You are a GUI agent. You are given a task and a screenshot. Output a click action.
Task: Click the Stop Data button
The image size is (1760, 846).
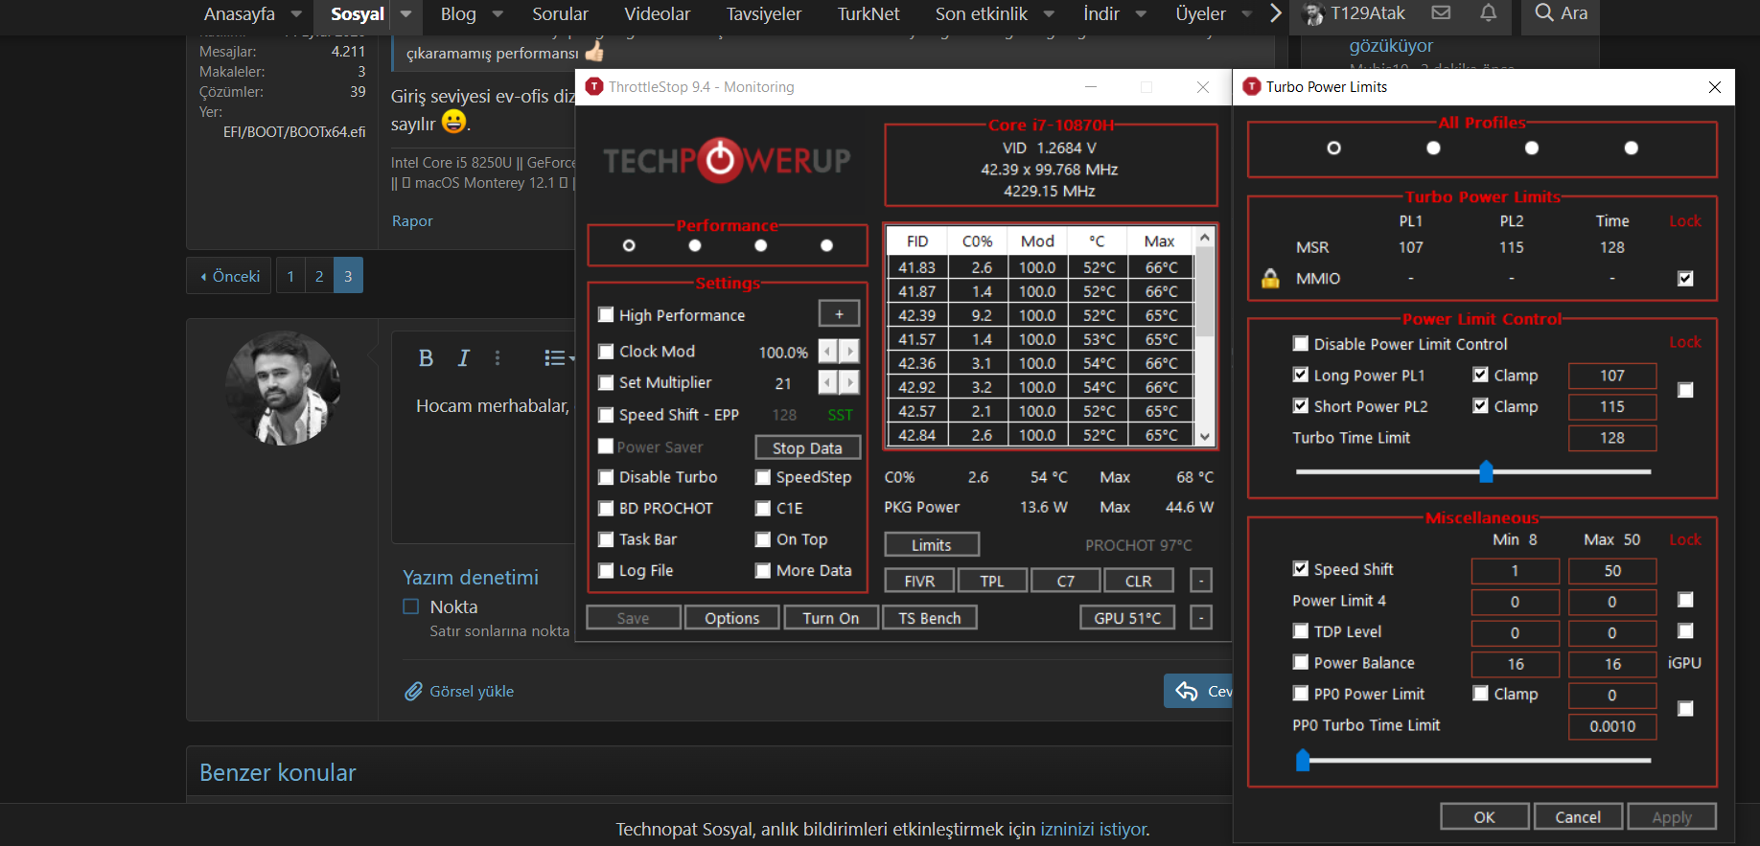tap(807, 447)
